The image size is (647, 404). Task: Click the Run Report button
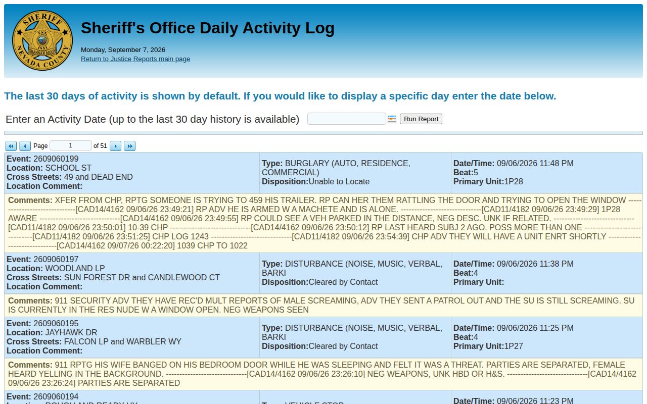click(x=421, y=119)
